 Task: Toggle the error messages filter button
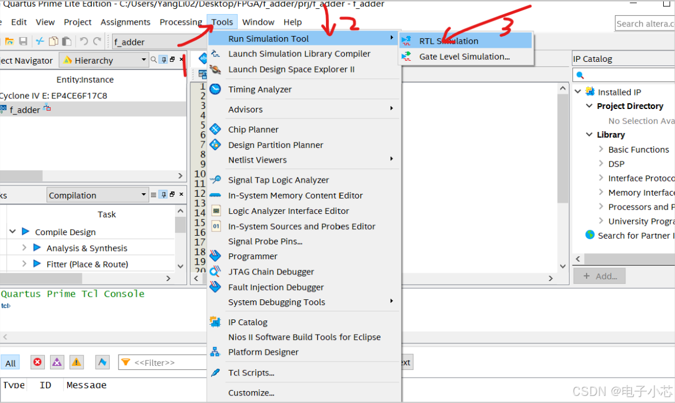pos(38,362)
